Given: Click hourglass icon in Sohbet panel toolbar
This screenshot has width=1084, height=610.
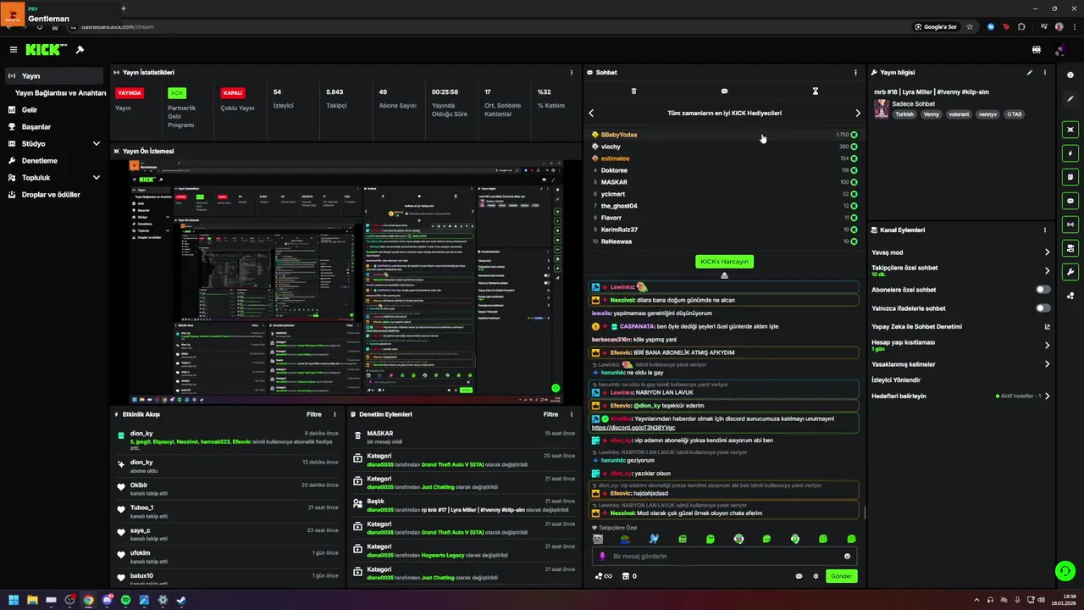Looking at the screenshot, I should [816, 91].
